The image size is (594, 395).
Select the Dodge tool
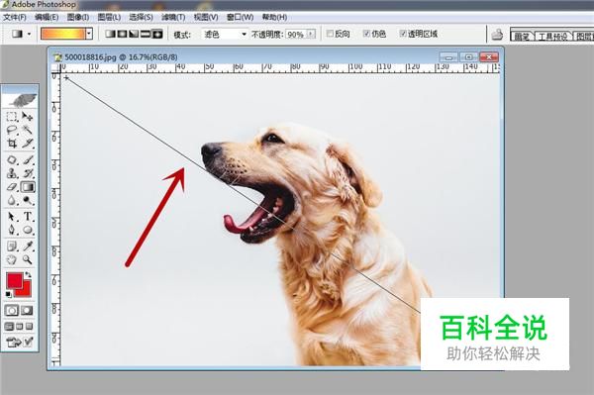tap(28, 200)
